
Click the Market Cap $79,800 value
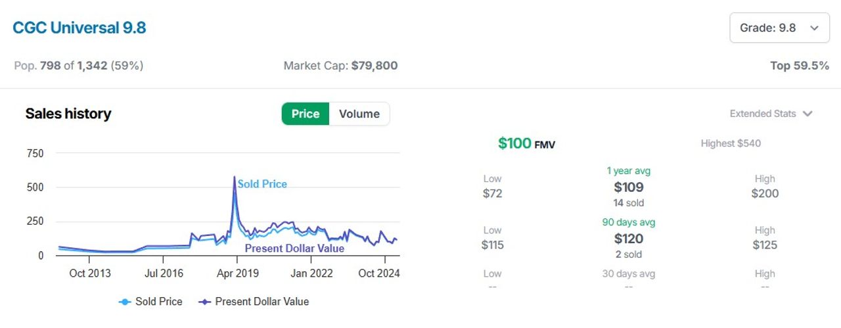[375, 66]
